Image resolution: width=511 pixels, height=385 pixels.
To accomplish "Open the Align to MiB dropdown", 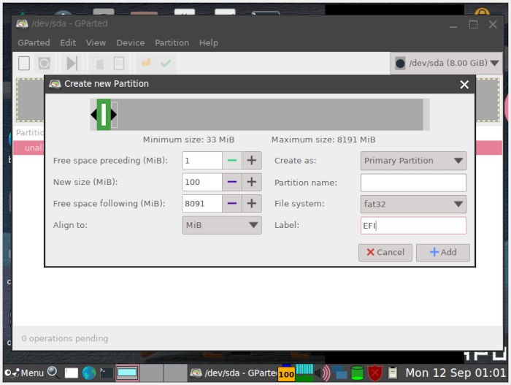I will [x=222, y=225].
